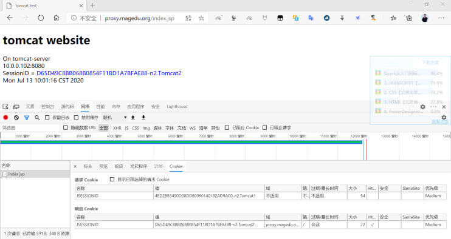Switch to the 源代码 DevTools tab
451x239 pixels.
[67, 106]
